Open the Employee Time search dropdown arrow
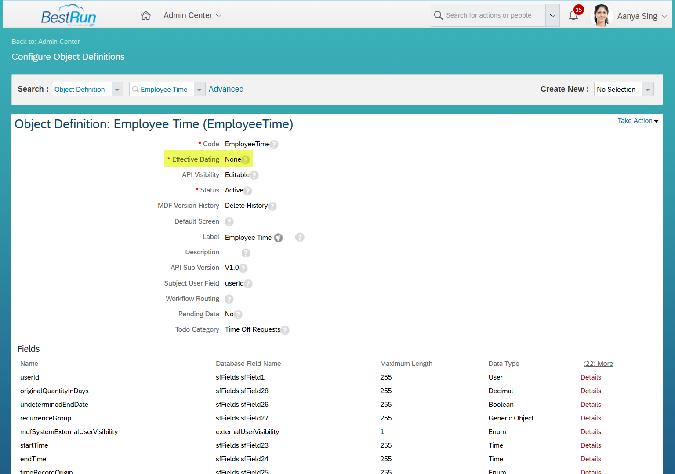This screenshot has height=474, width=675. (200, 89)
